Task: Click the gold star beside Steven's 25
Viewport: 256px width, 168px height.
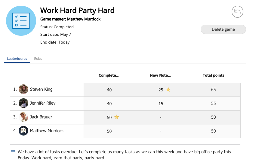Action: pos(168,89)
